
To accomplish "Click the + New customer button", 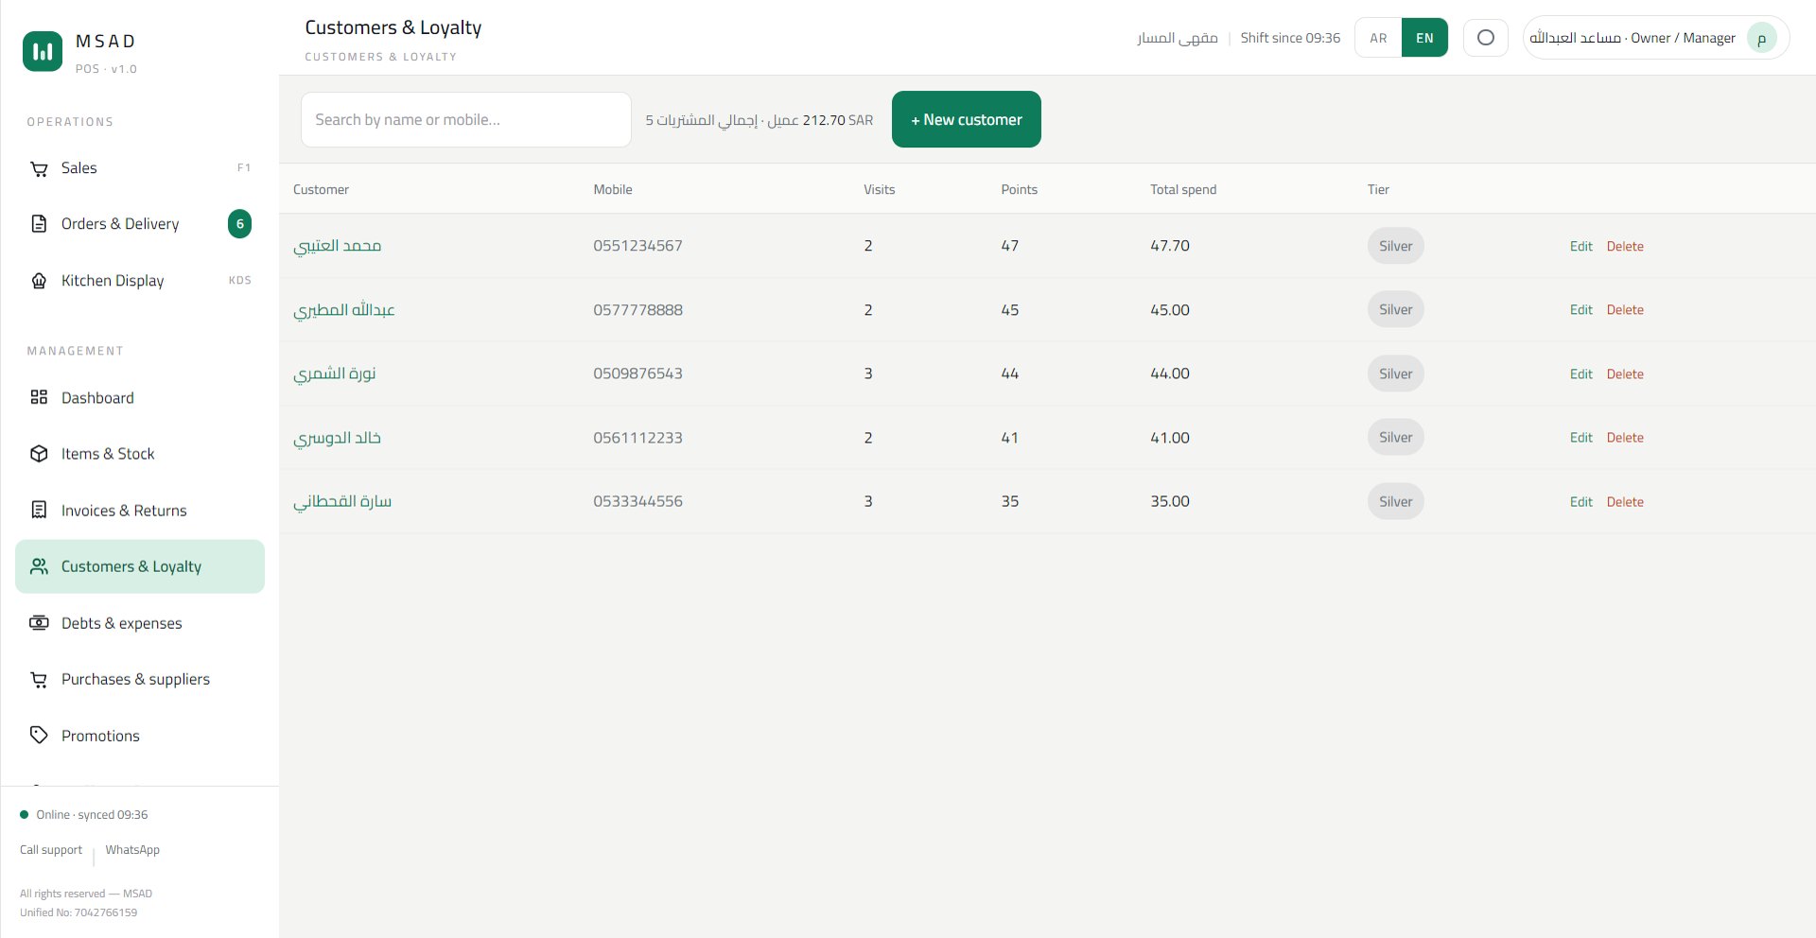I will click(966, 119).
